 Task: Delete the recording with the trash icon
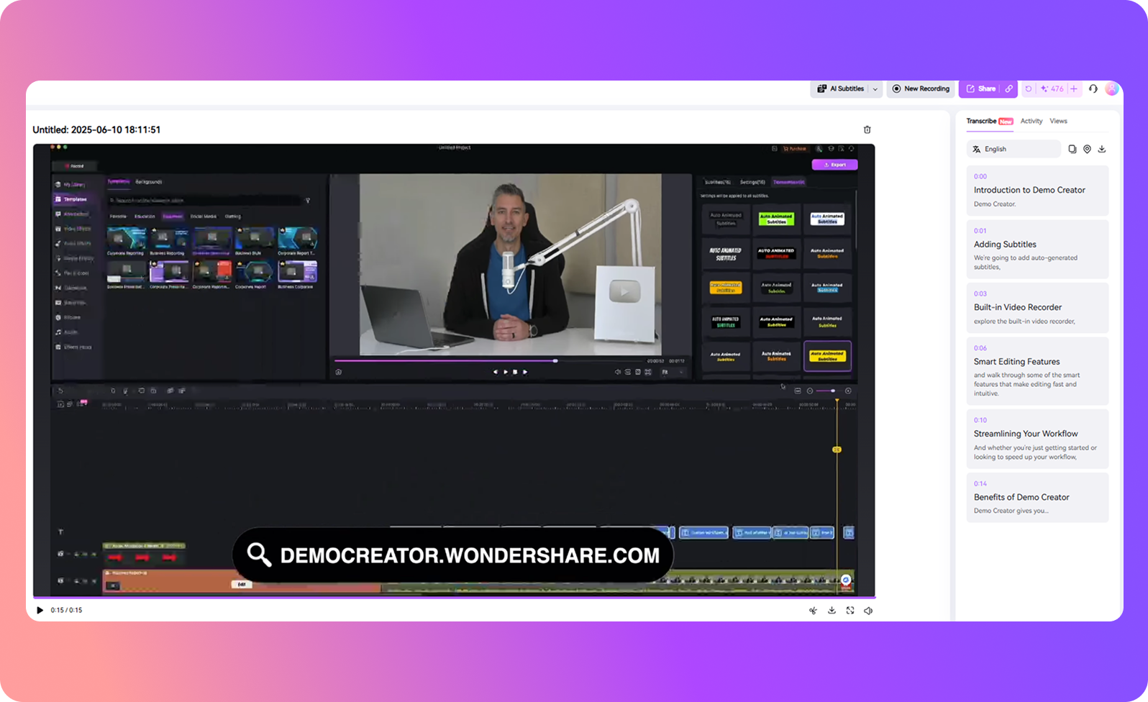click(x=867, y=129)
